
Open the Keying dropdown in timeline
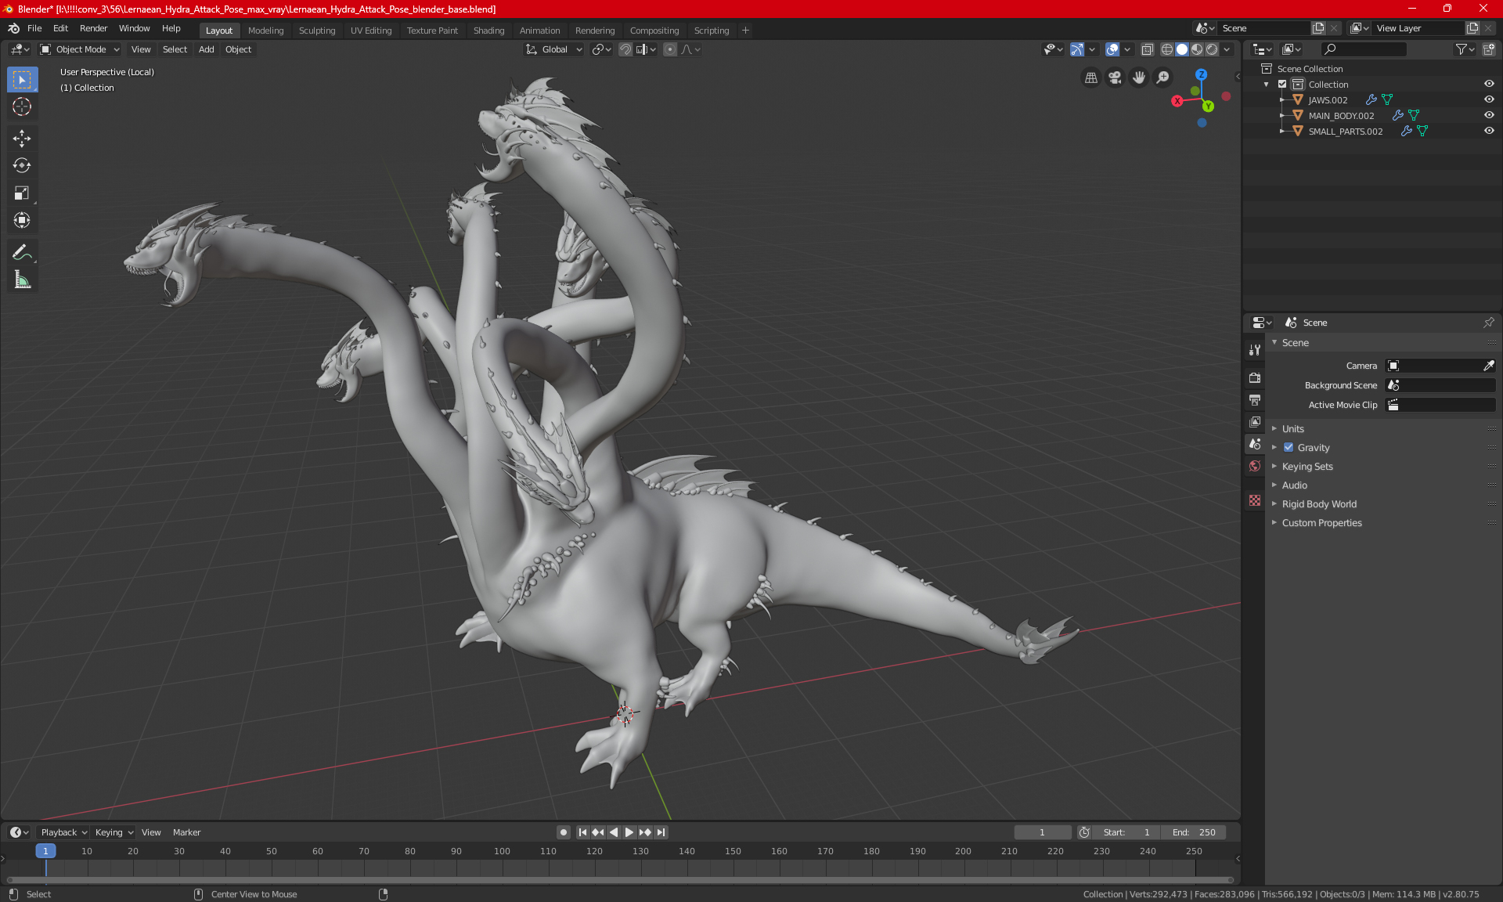(114, 832)
